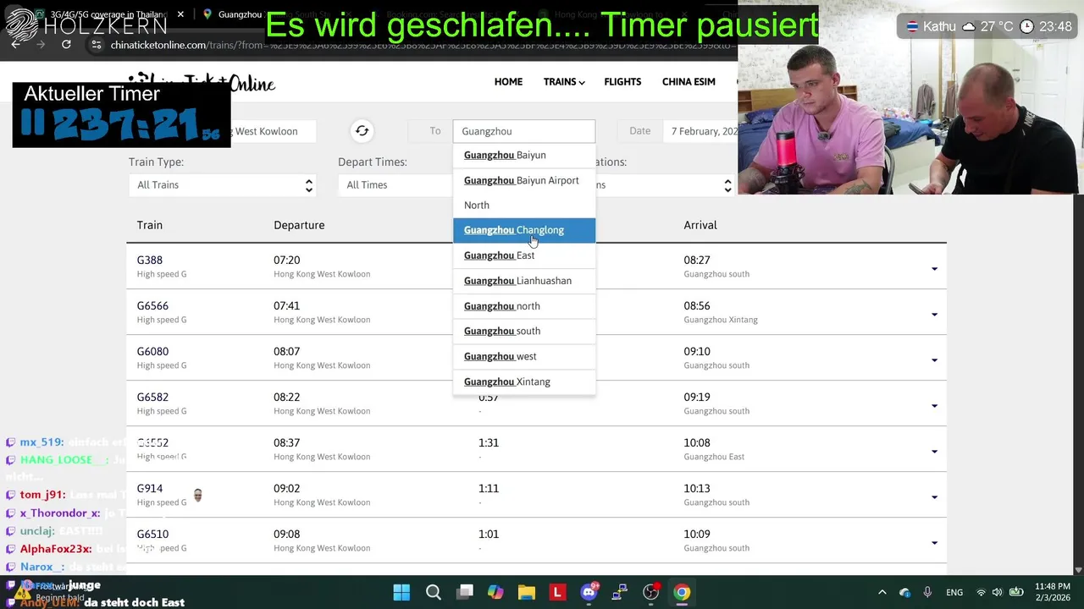The height and width of the screenshot is (609, 1084).
Task: Pick Guangzhou south station
Action: pos(524,331)
